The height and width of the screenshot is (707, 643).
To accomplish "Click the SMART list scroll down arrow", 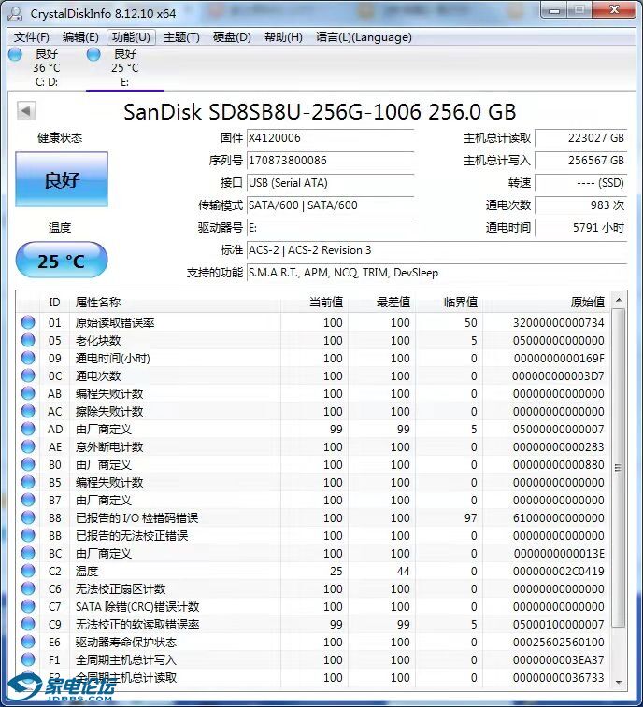I will coord(619,682).
